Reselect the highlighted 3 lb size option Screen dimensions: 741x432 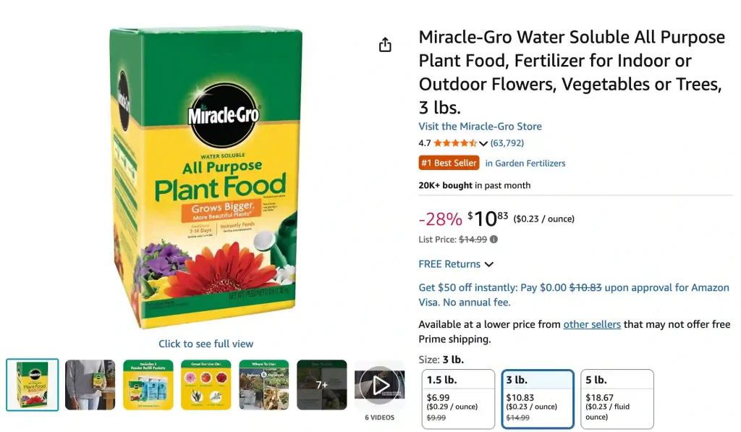coord(538,398)
